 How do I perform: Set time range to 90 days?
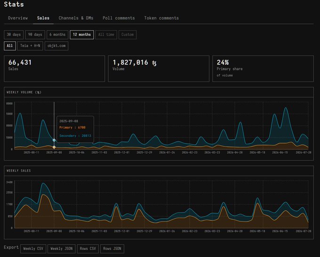(x=35, y=35)
